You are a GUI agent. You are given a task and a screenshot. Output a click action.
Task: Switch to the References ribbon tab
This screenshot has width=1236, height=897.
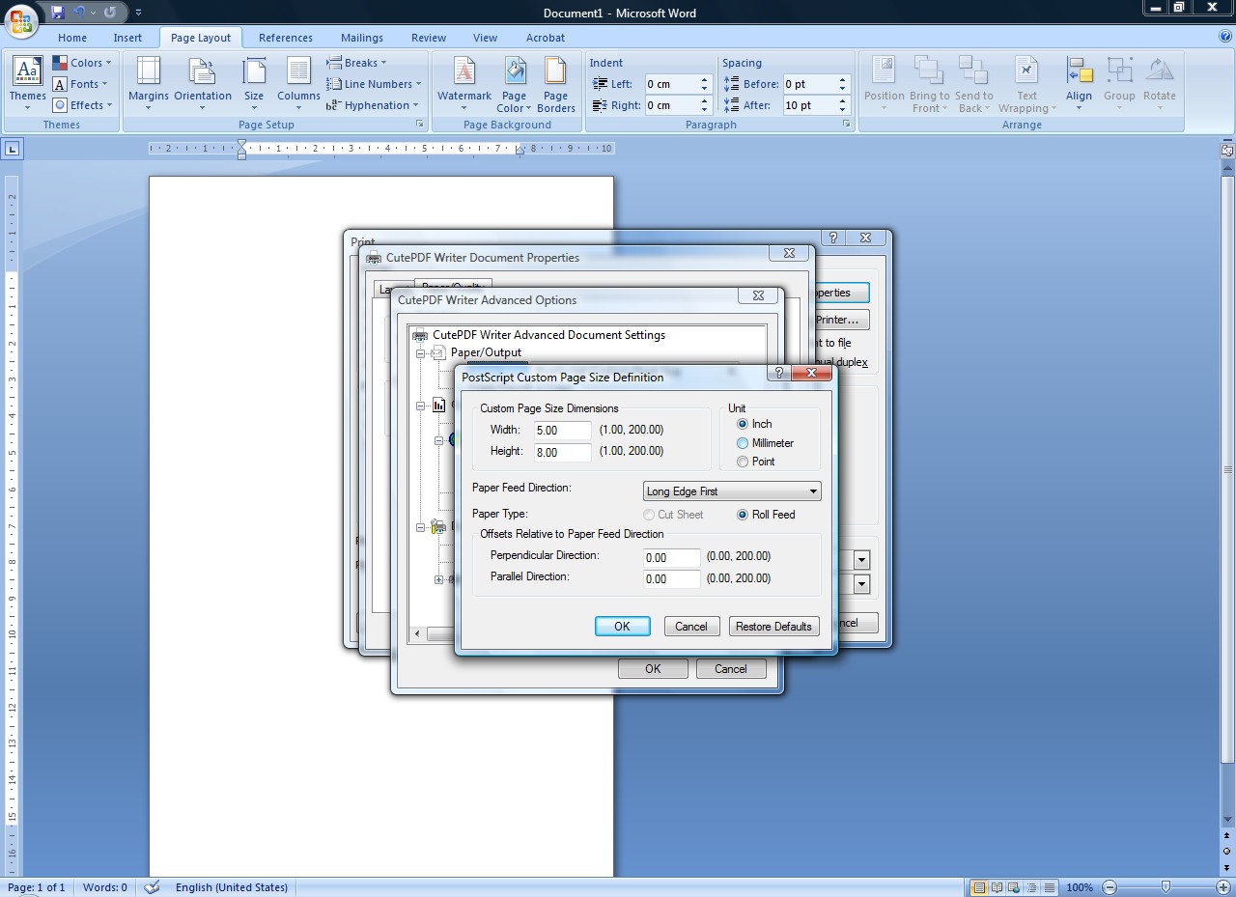click(x=285, y=38)
